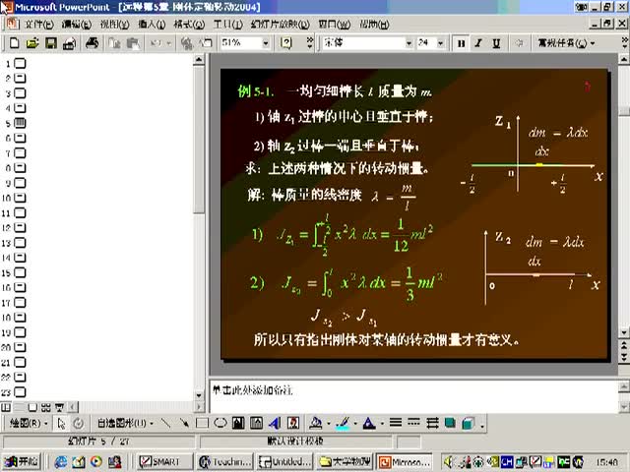The width and height of the screenshot is (630, 472).
Task: Open the 大学物理 folder on taskbar
Action: pos(345,461)
